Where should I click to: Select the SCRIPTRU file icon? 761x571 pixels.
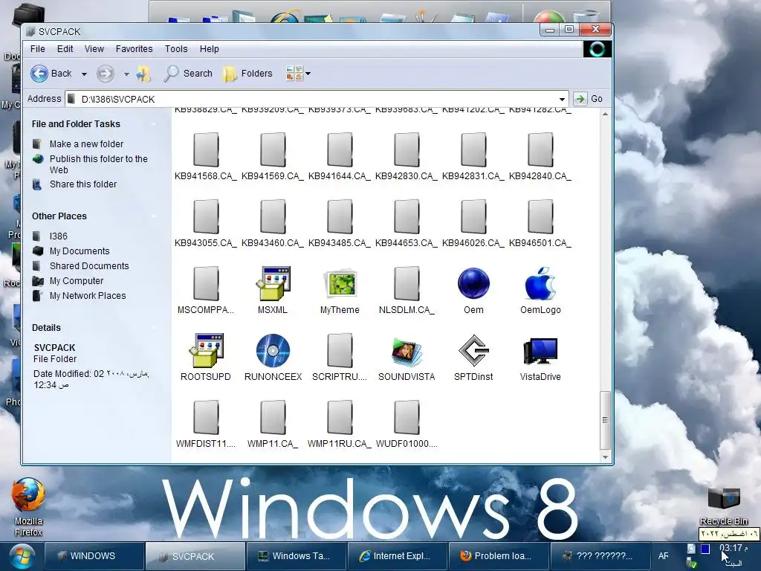pos(340,351)
